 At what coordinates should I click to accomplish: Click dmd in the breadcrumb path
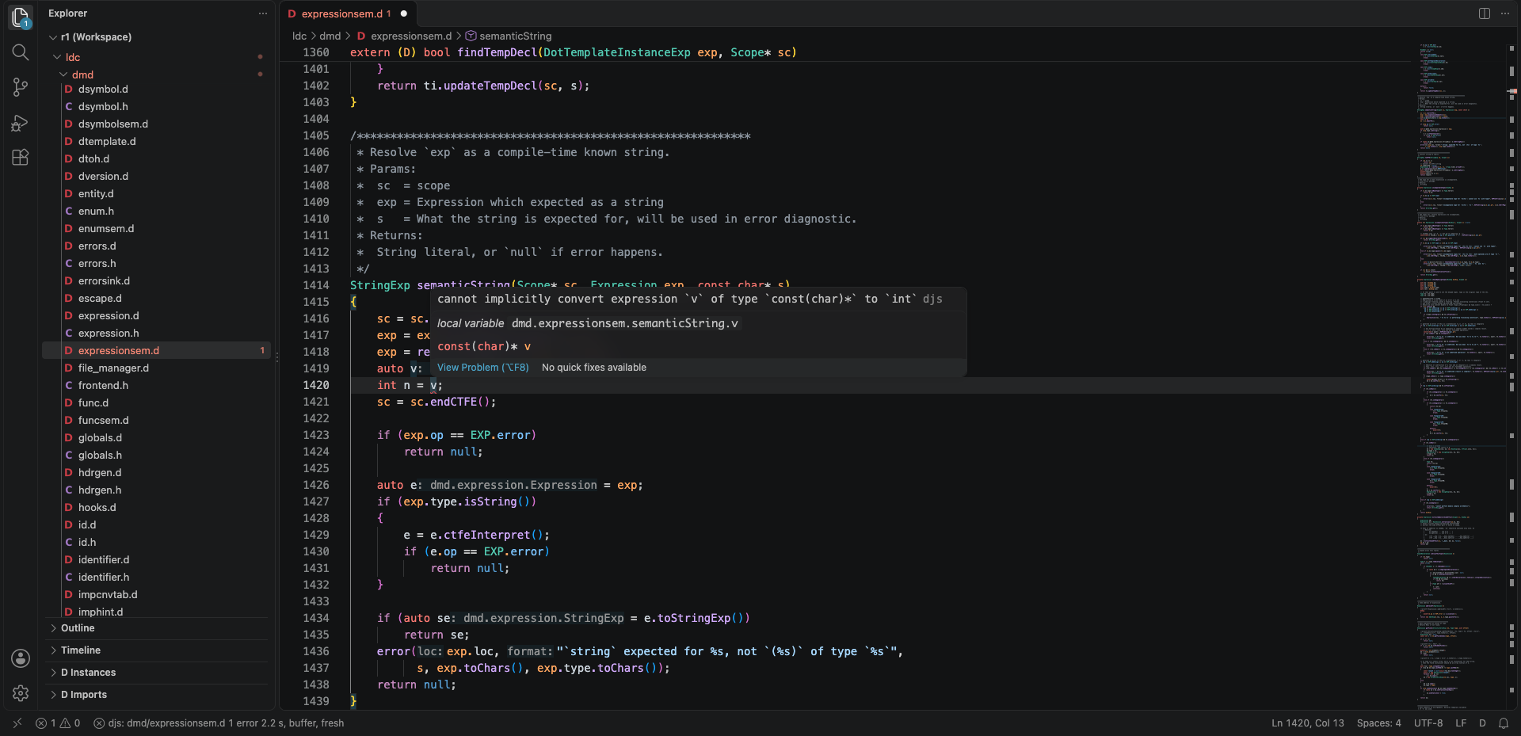[x=330, y=36]
